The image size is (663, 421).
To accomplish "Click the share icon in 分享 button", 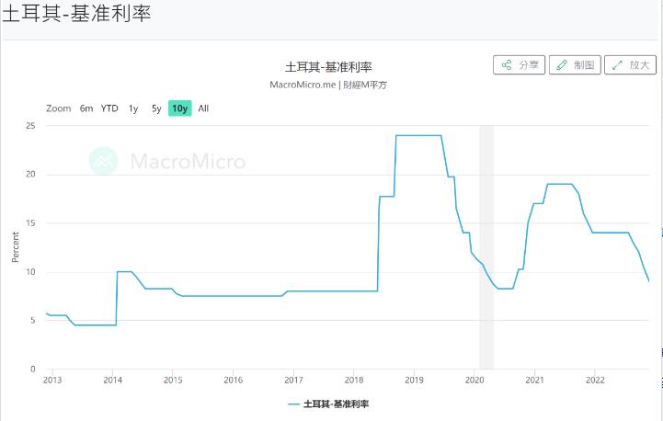I will 506,65.
